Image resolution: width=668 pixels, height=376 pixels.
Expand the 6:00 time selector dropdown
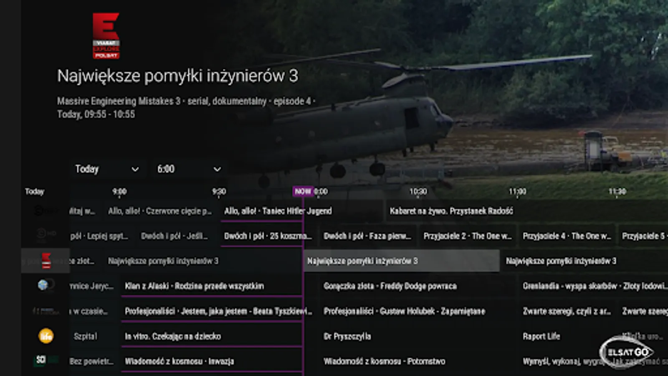pos(189,169)
